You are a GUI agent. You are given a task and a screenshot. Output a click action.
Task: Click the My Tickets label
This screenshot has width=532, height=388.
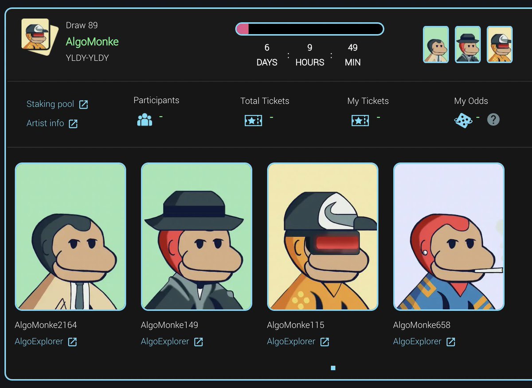coord(368,101)
